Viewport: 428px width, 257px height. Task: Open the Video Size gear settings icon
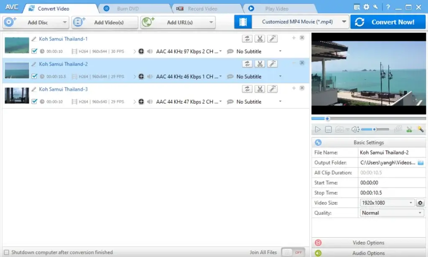coord(420,203)
